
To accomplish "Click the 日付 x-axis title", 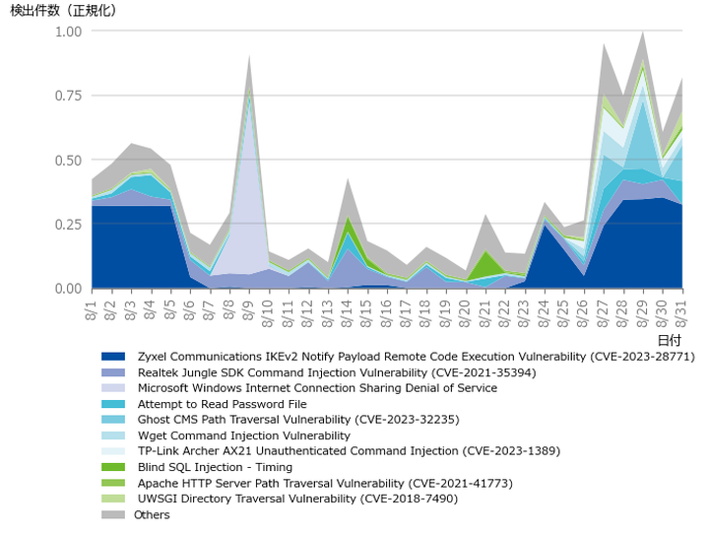I will pyautogui.click(x=668, y=337).
